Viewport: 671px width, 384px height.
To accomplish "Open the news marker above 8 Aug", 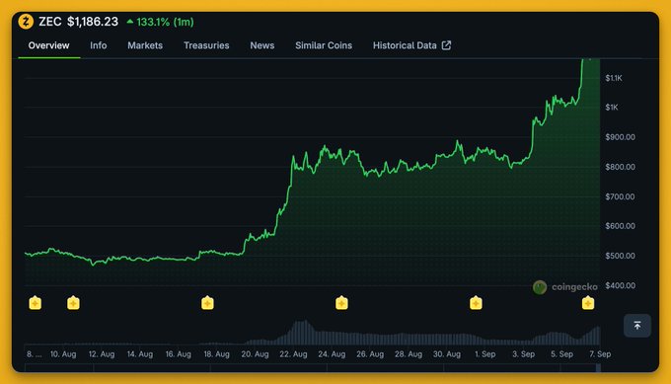I will point(36,303).
